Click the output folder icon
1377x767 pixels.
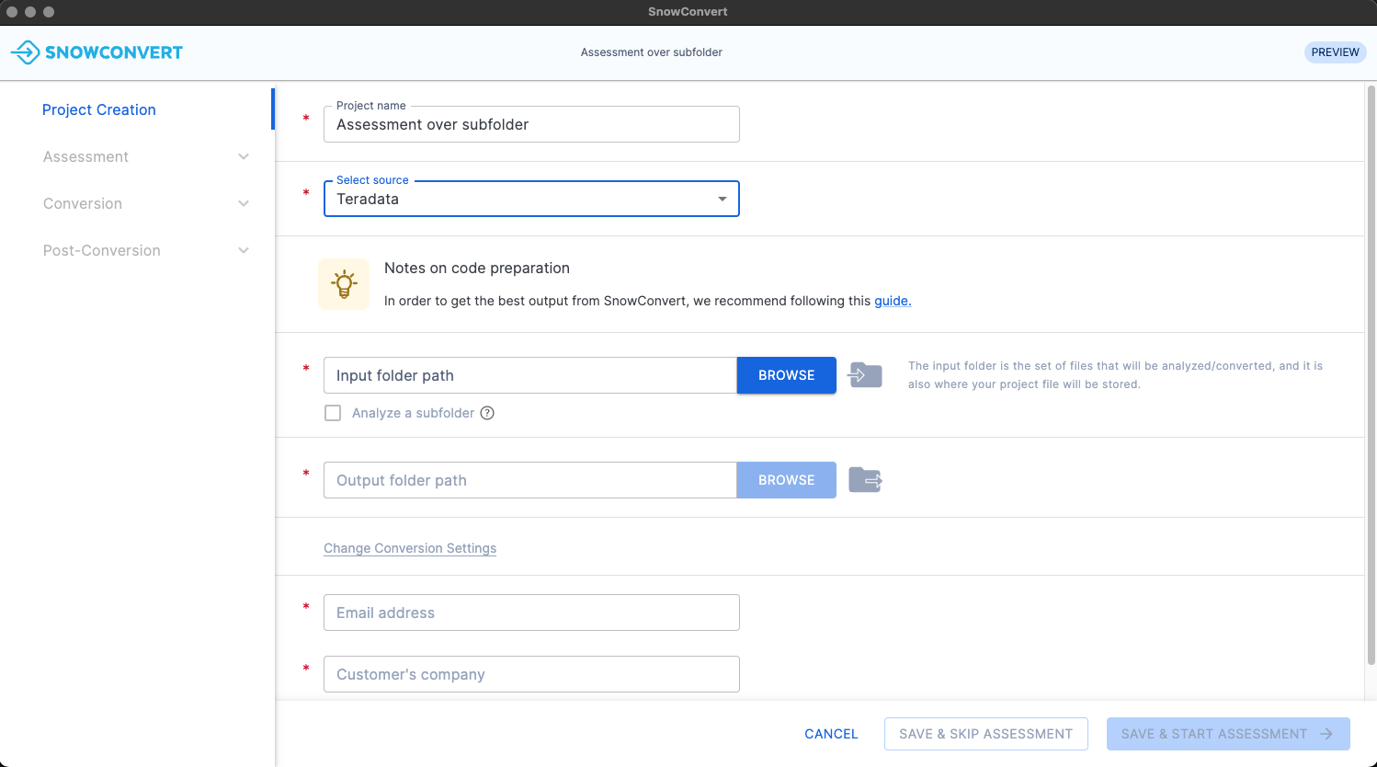865,480
